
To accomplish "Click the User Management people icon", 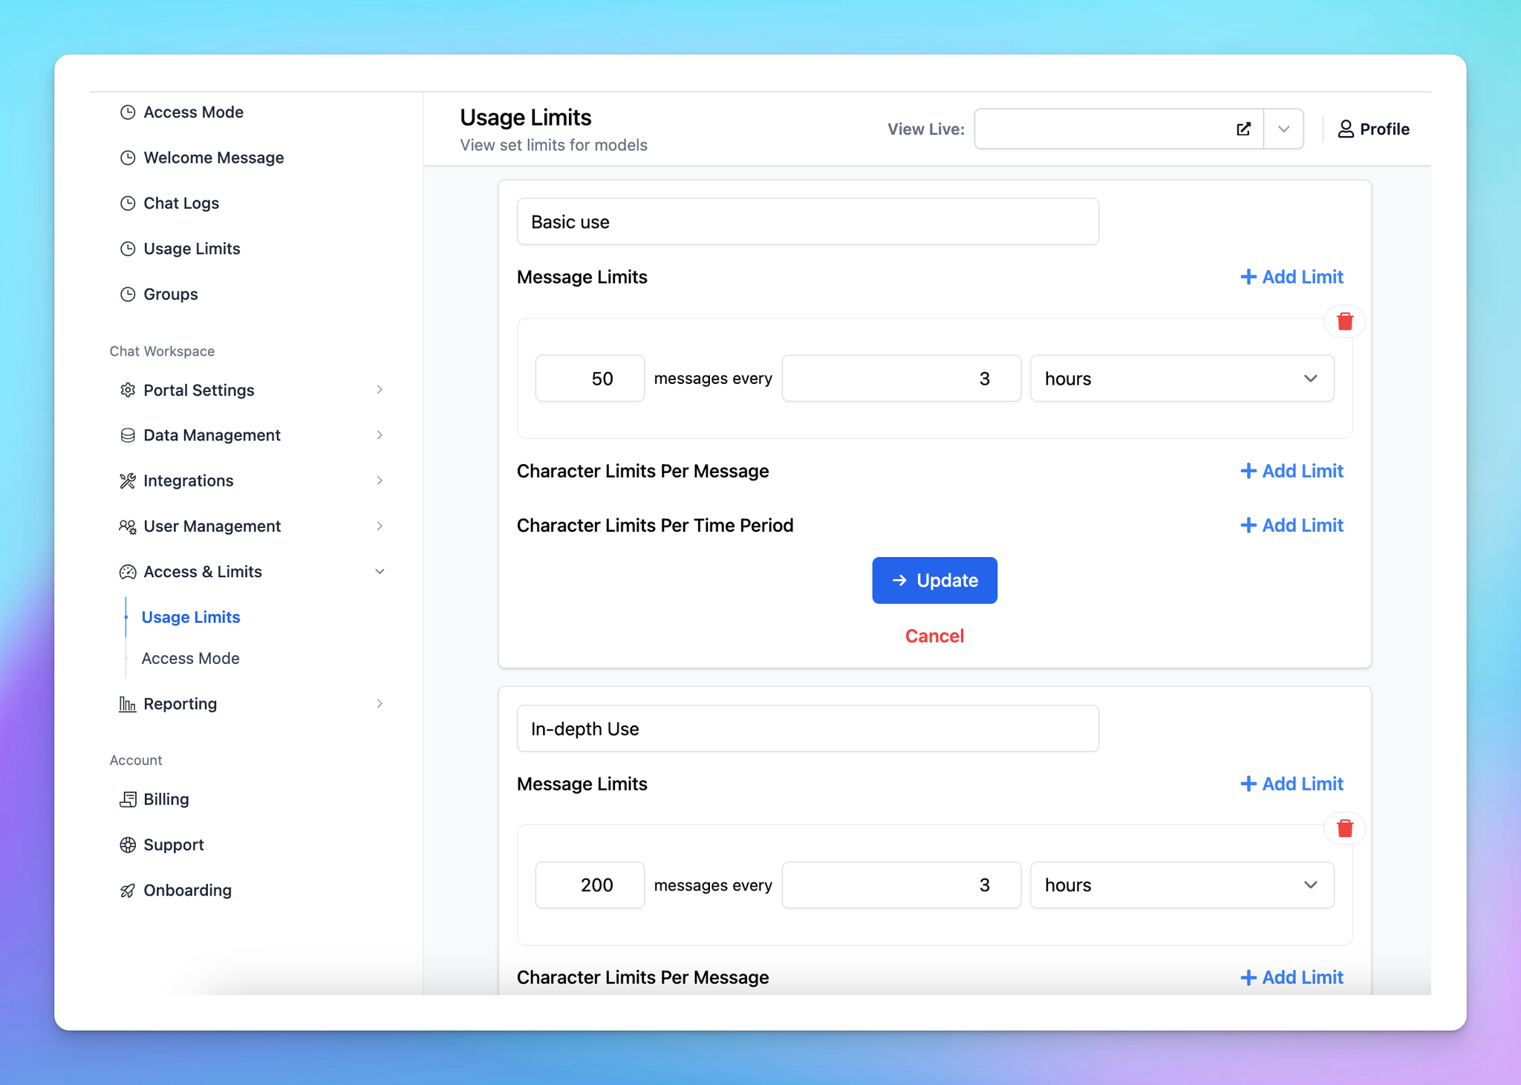I will pos(128,527).
